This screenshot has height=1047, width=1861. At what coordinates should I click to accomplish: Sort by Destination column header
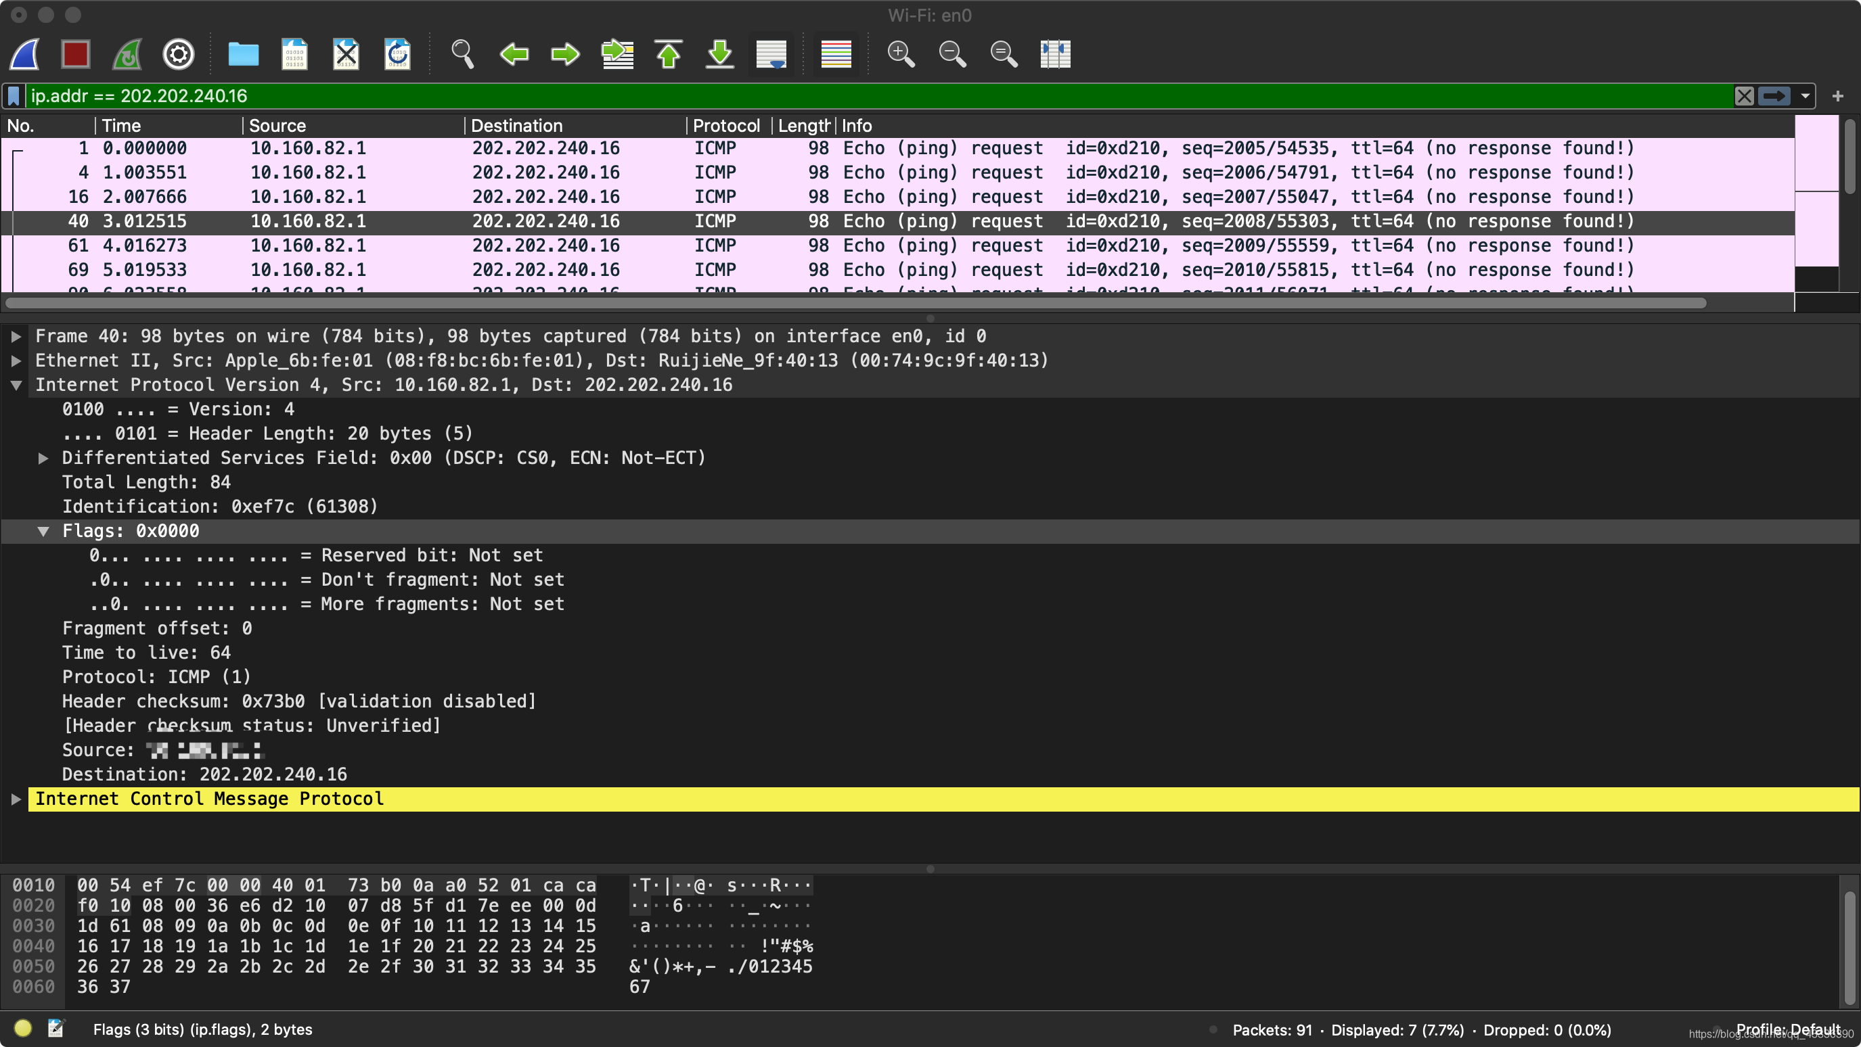pos(575,126)
